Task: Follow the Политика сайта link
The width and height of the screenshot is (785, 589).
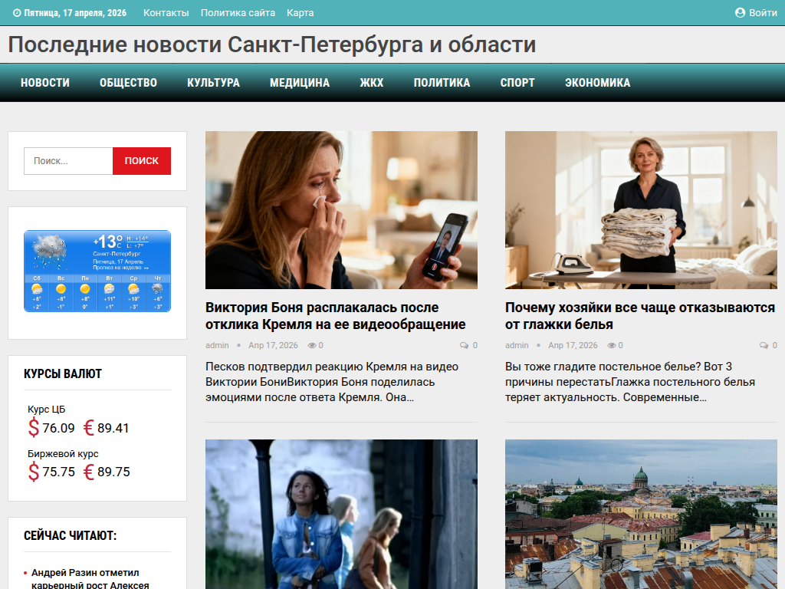Action: click(x=237, y=12)
